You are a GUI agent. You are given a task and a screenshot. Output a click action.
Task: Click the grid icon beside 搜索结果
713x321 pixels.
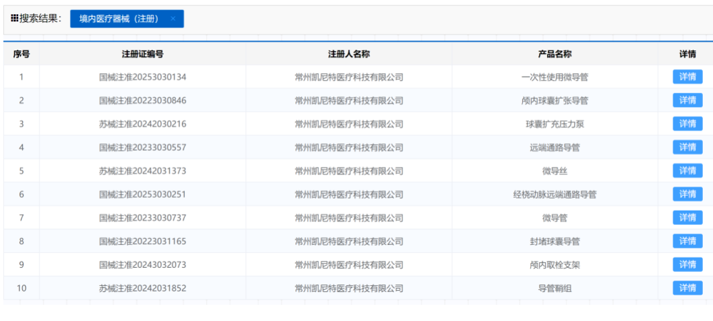[x=15, y=19]
